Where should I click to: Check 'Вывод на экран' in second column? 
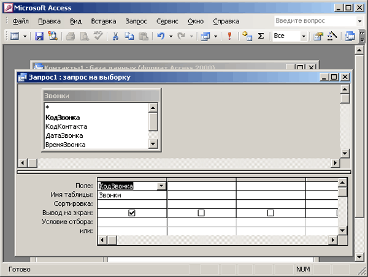coord(201,213)
